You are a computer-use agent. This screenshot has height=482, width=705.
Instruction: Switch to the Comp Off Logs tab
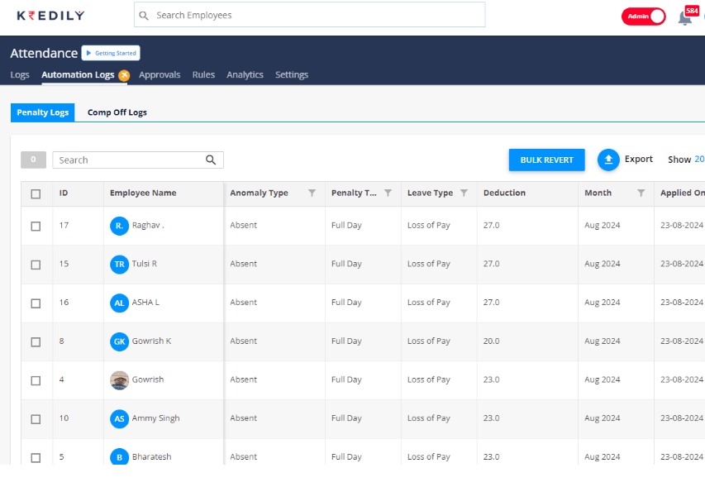pyautogui.click(x=117, y=112)
